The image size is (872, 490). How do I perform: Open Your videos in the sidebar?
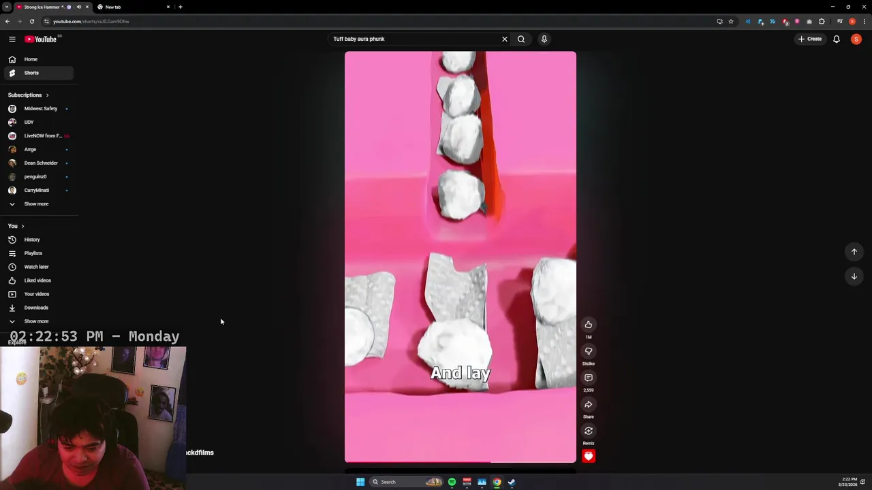37,294
